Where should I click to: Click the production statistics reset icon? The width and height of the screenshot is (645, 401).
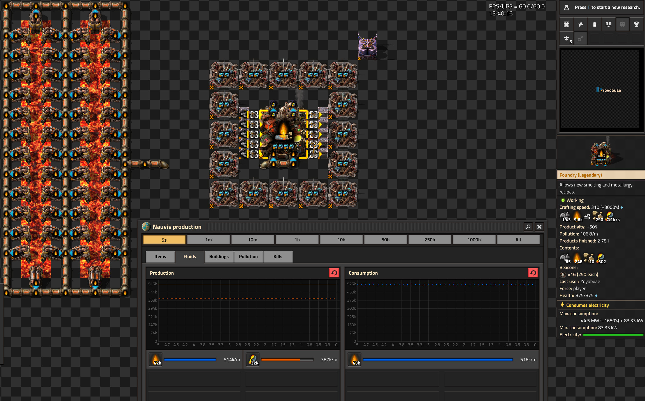pyautogui.click(x=334, y=272)
